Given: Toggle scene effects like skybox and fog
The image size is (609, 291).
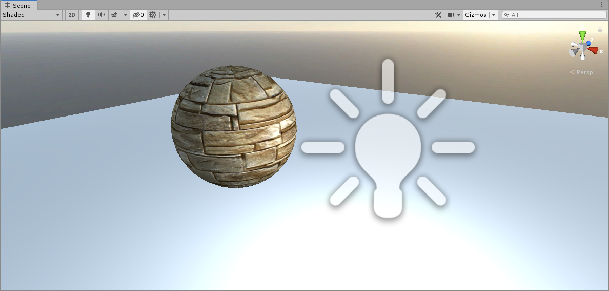Looking at the screenshot, I should [x=115, y=15].
